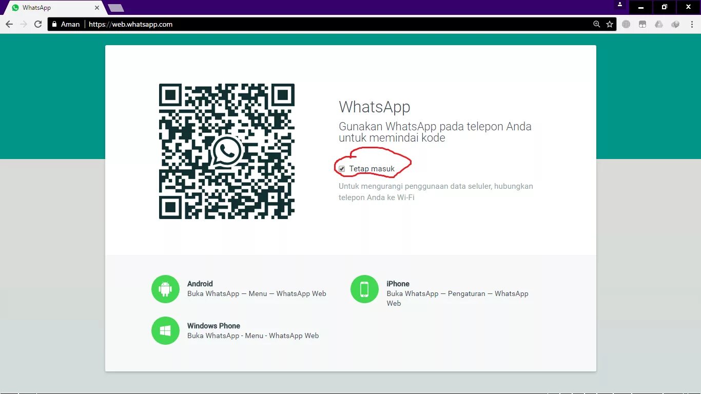Click the WhatsApp title heading
The height and width of the screenshot is (394, 701).
(375, 107)
